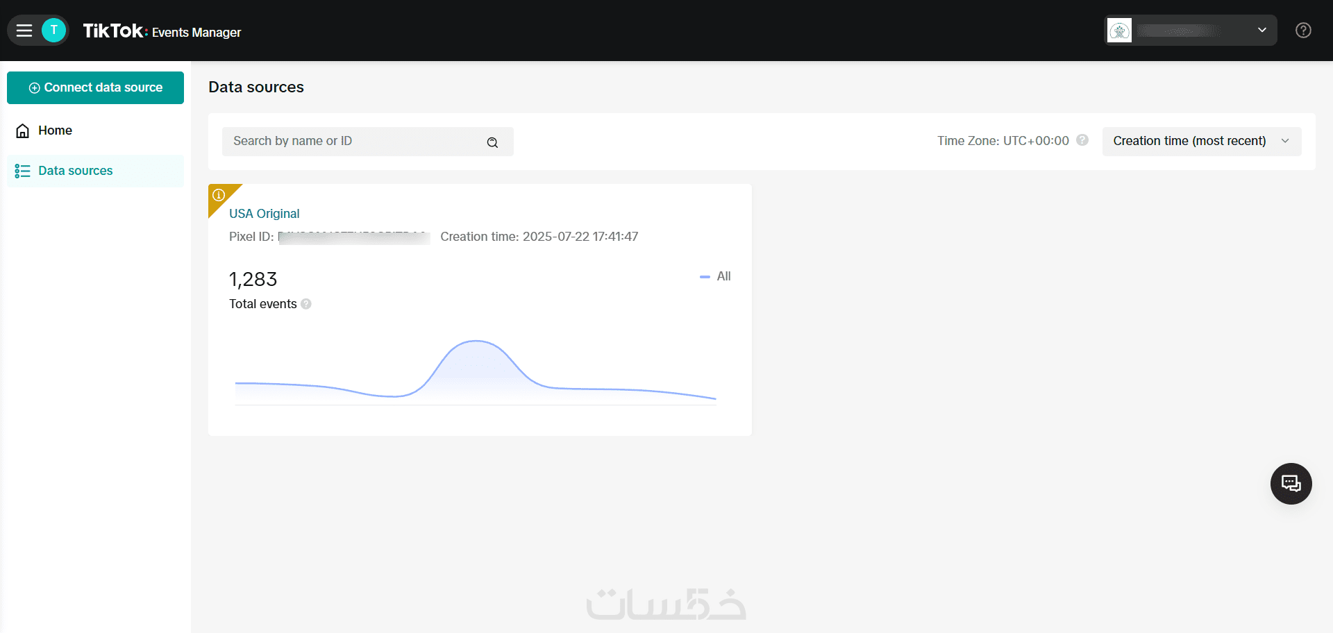Screen dimensions: 1333x633
Task: Click Connect data source button
Action: click(96, 87)
